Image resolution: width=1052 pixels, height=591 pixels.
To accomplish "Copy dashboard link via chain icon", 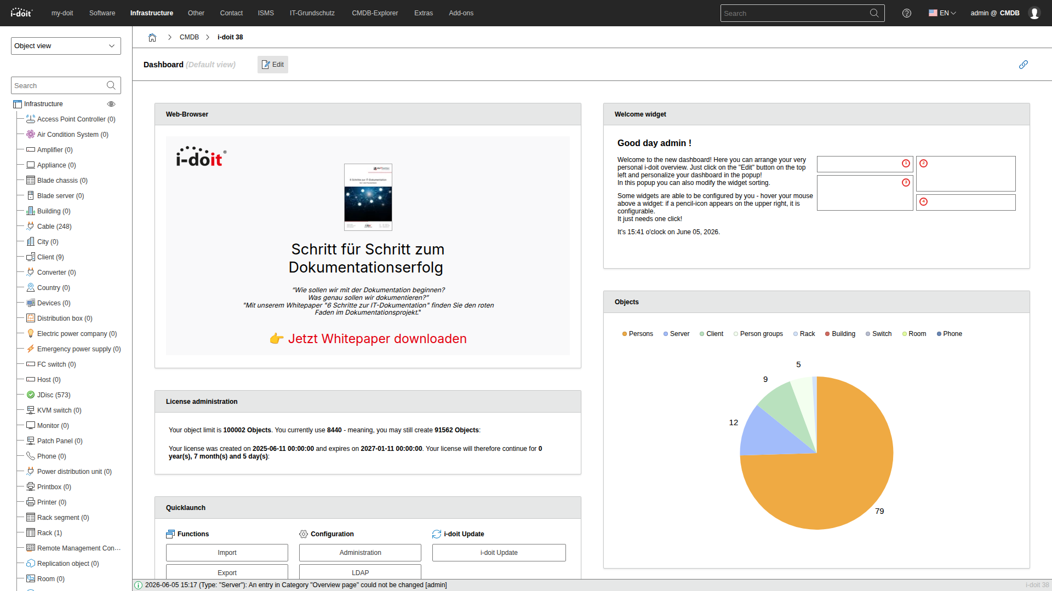I will [x=1024, y=65].
